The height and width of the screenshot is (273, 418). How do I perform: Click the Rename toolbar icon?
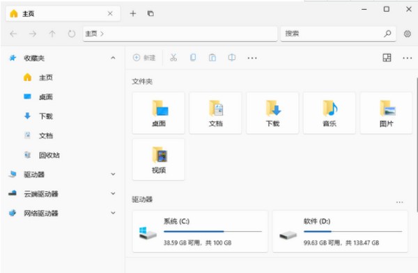click(232, 58)
